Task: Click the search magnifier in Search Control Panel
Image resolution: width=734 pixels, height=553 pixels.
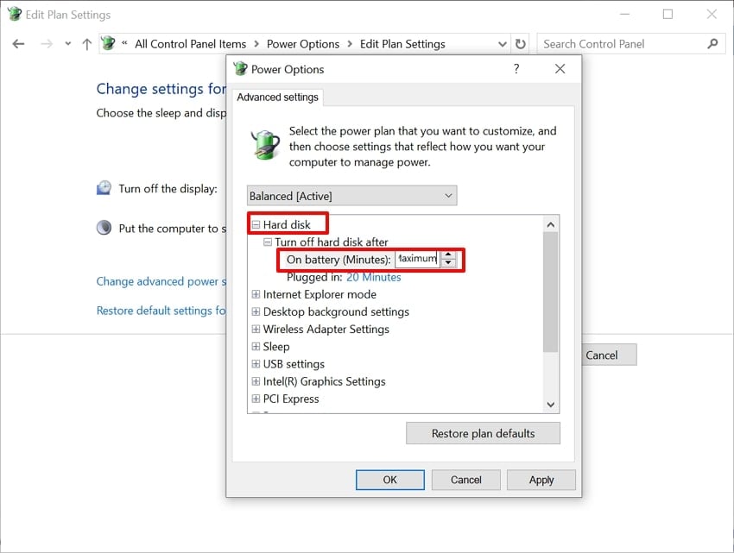Action: point(712,43)
